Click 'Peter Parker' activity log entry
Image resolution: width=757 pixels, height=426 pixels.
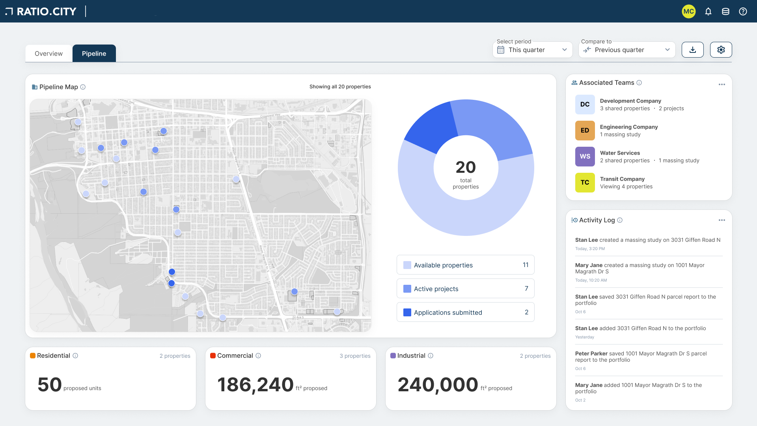point(649,360)
